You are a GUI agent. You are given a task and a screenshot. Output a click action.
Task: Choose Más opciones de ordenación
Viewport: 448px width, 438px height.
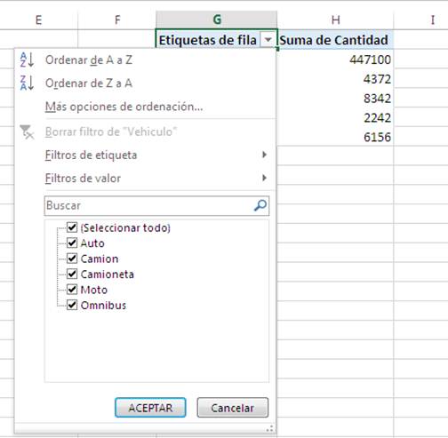coord(124,107)
